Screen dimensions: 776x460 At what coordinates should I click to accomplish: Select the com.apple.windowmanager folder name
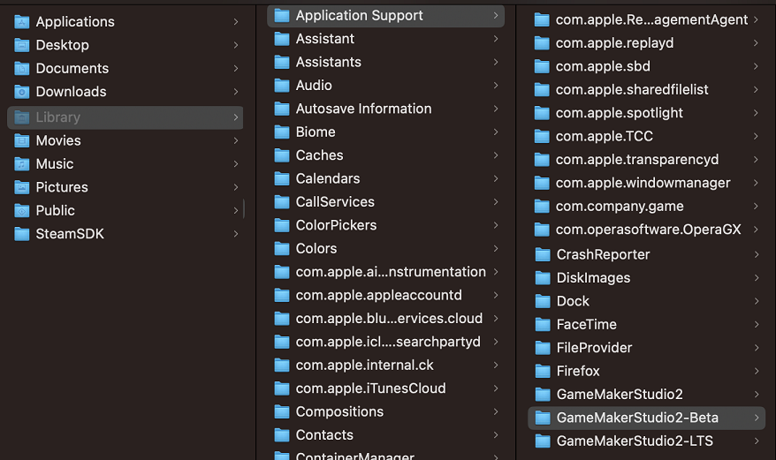643,183
